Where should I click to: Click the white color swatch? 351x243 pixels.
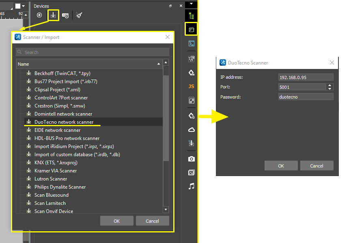(x=18, y=6)
